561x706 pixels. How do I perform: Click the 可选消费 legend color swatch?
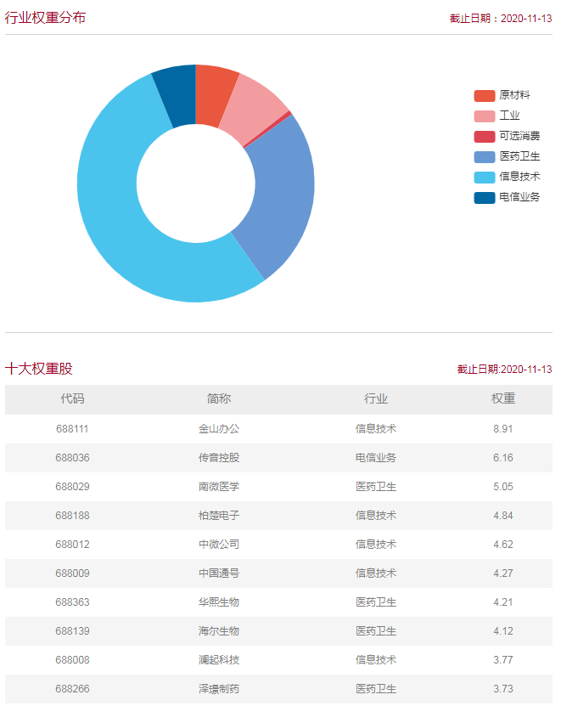click(484, 137)
